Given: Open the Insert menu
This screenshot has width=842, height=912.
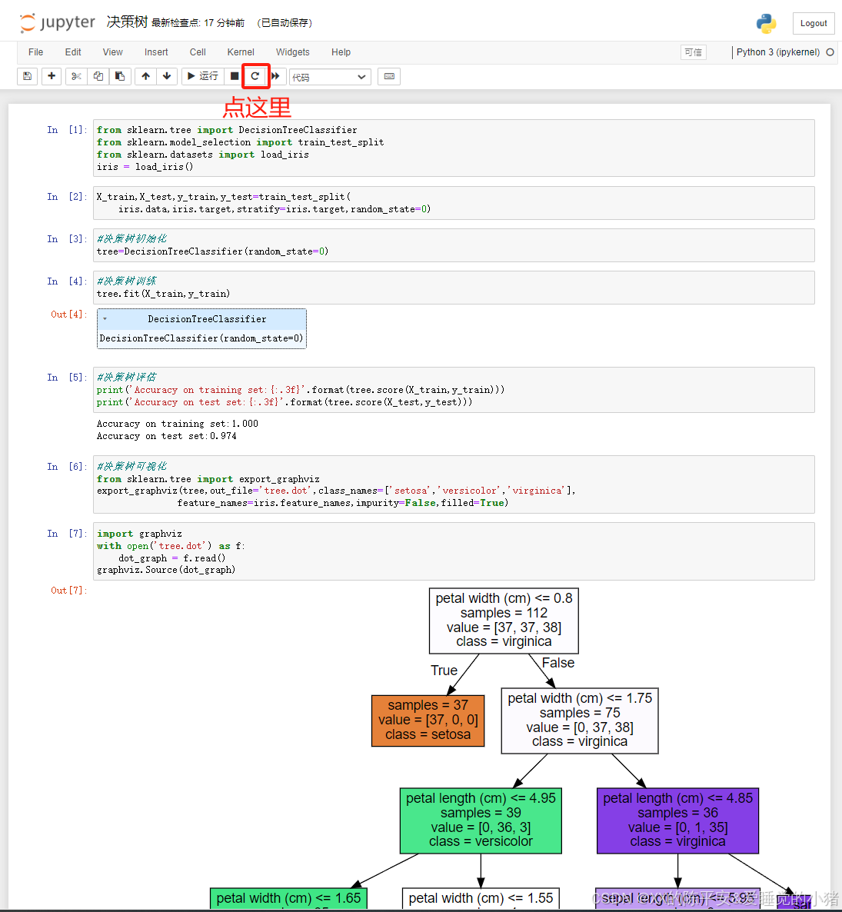Looking at the screenshot, I should coord(156,52).
